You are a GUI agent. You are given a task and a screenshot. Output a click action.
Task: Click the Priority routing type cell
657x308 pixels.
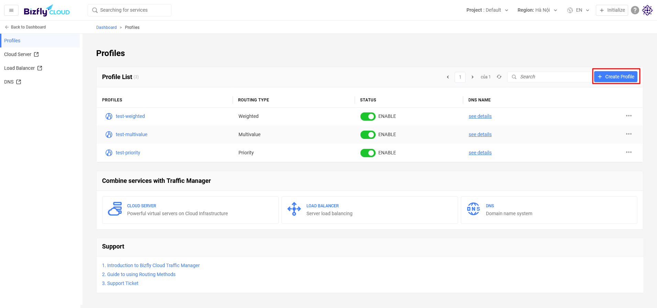point(246,153)
